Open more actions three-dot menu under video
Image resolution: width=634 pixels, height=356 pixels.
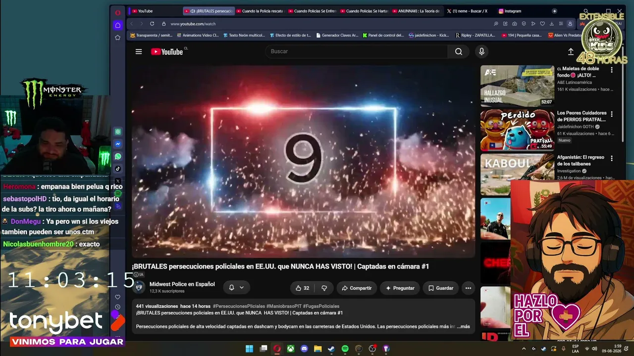coord(468,288)
